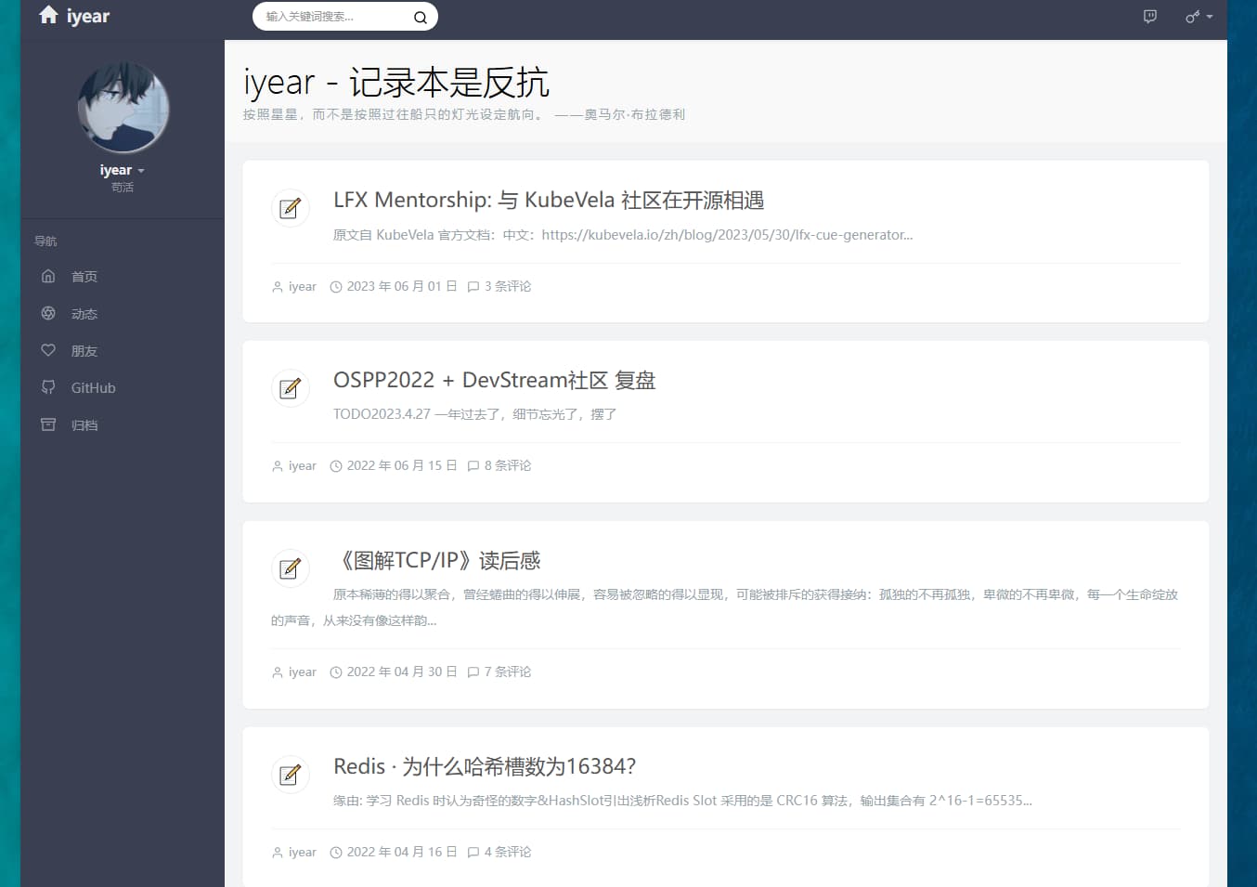This screenshot has height=887, width=1257.
Task: Click the edit icon beside LFX Mentorship post
Action: (x=290, y=207)
